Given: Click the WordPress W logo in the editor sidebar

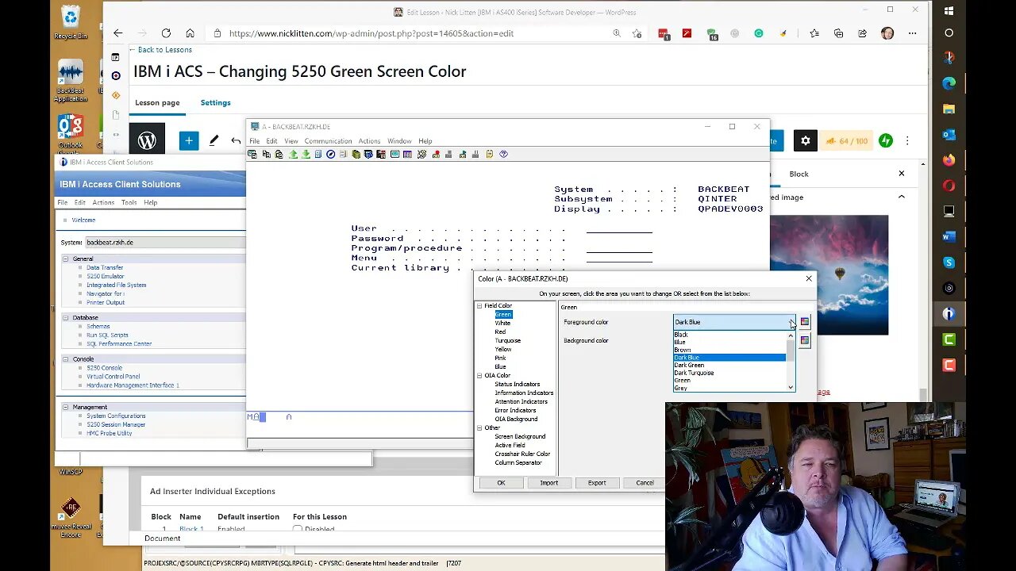Looking at the screenshot, I should (x=147, y=140).
